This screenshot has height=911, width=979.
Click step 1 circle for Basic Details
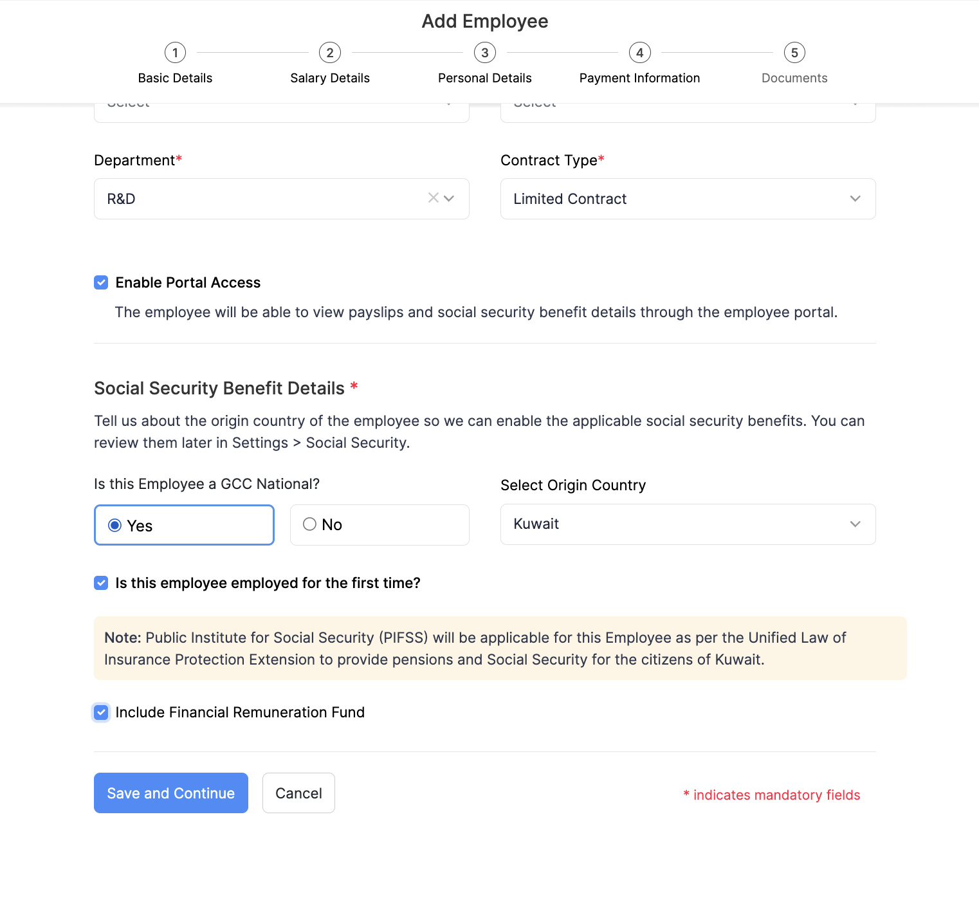(175, 53)
